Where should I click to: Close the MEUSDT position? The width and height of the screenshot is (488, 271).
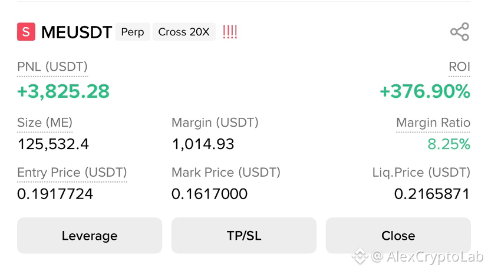coord(398,236)
